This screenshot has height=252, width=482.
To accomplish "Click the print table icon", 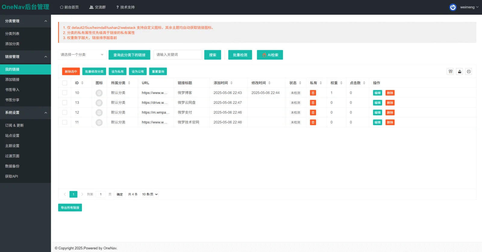I will pyautogui.click(x=468, y=71).
